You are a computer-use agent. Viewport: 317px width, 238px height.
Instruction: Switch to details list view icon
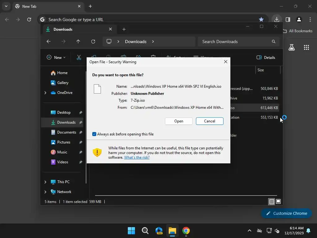pyautogui.click(x=271, y=201)
